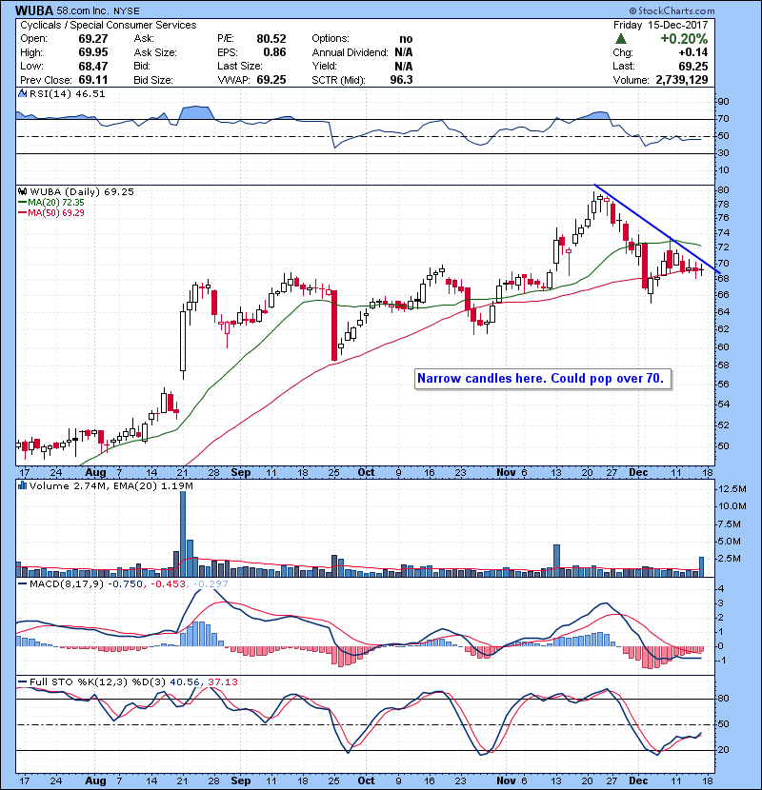Click the Chg value +0.14

coord(692,52)
